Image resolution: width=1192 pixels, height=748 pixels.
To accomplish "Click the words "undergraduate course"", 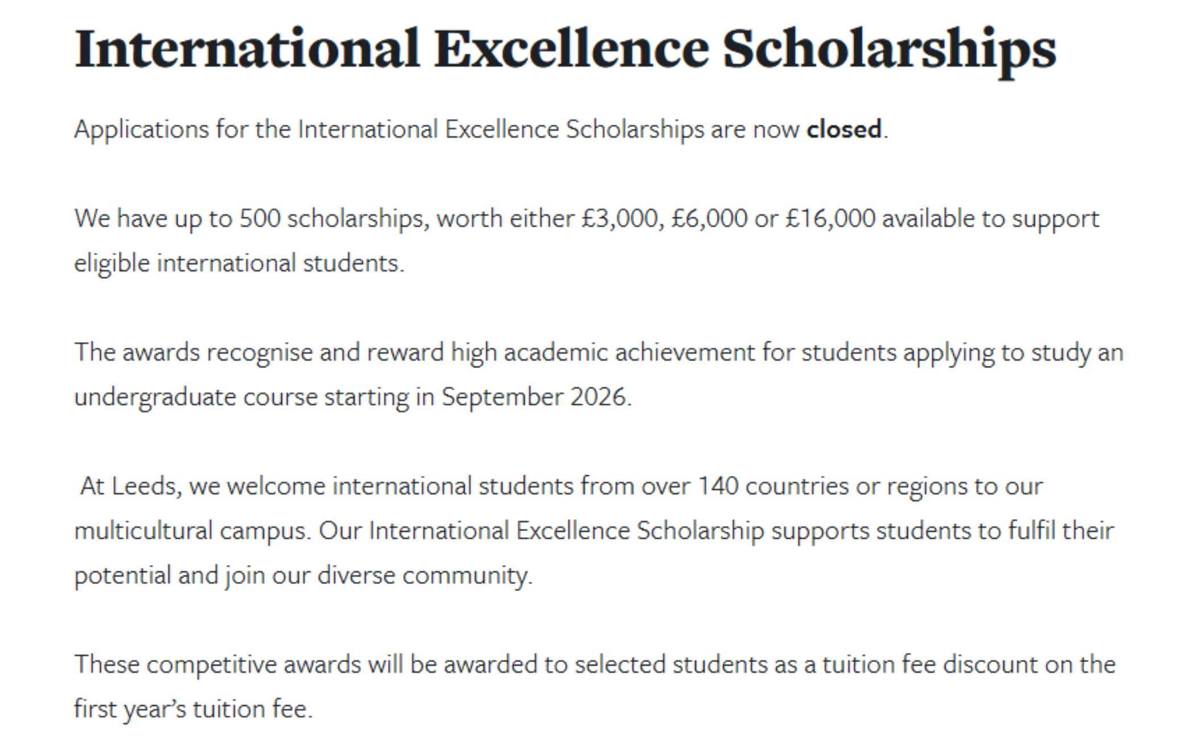I will (196, 397).
